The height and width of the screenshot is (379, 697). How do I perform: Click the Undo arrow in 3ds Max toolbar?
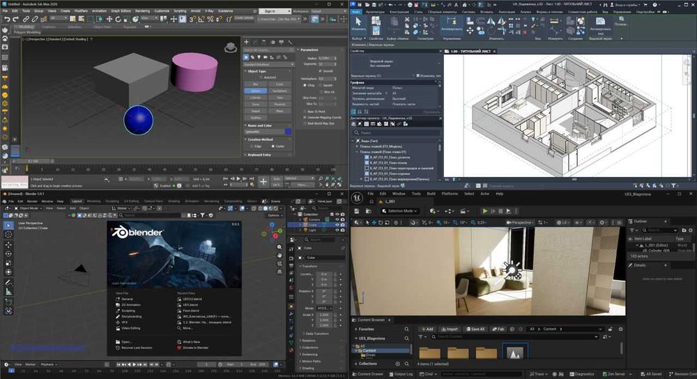pyautogui.click(x=6, y=19)
